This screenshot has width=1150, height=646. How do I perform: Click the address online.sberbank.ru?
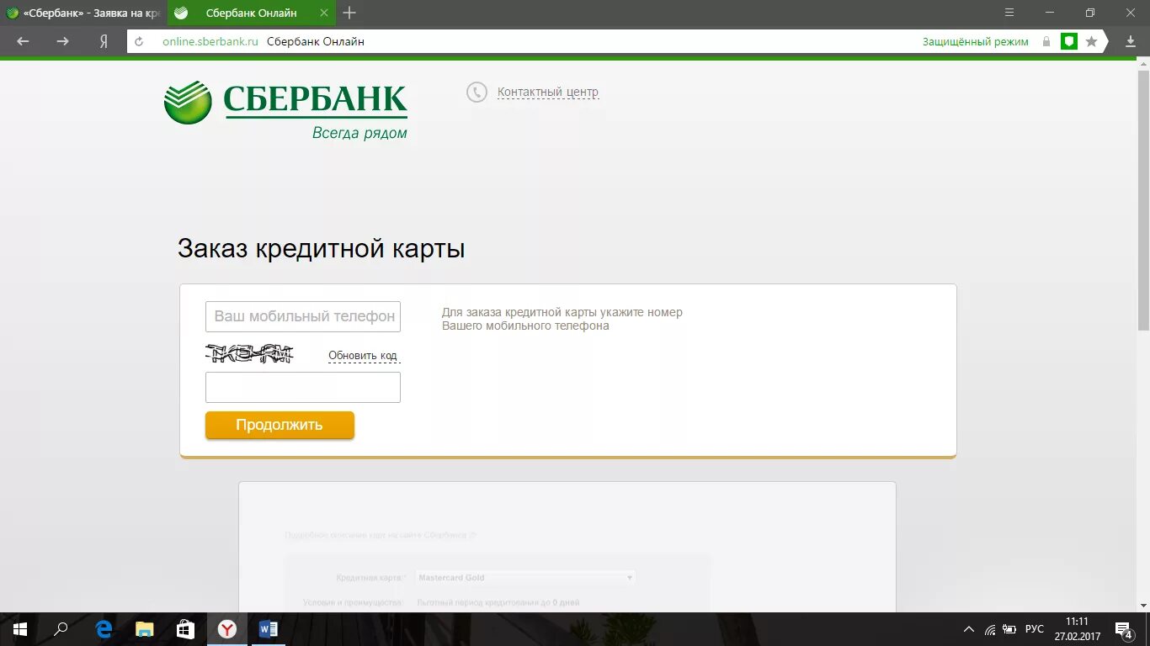click(x=210, y=41)
